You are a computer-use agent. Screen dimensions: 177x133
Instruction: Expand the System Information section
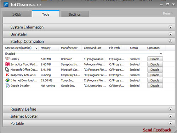[x=170, y=27]
